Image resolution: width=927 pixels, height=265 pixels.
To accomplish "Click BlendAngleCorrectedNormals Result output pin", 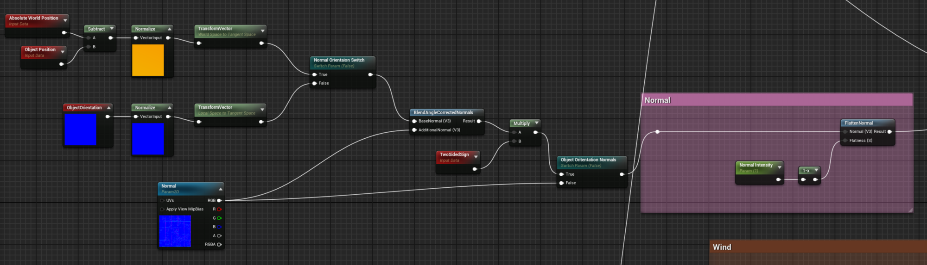I will coord(479,121).
